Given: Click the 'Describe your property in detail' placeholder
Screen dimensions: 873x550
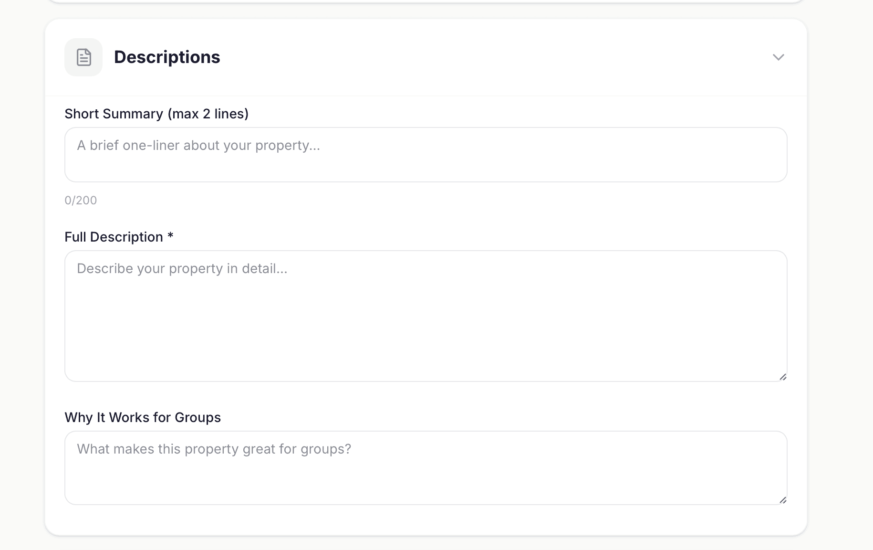Looking at the screenshot, I should pos(182,269).
